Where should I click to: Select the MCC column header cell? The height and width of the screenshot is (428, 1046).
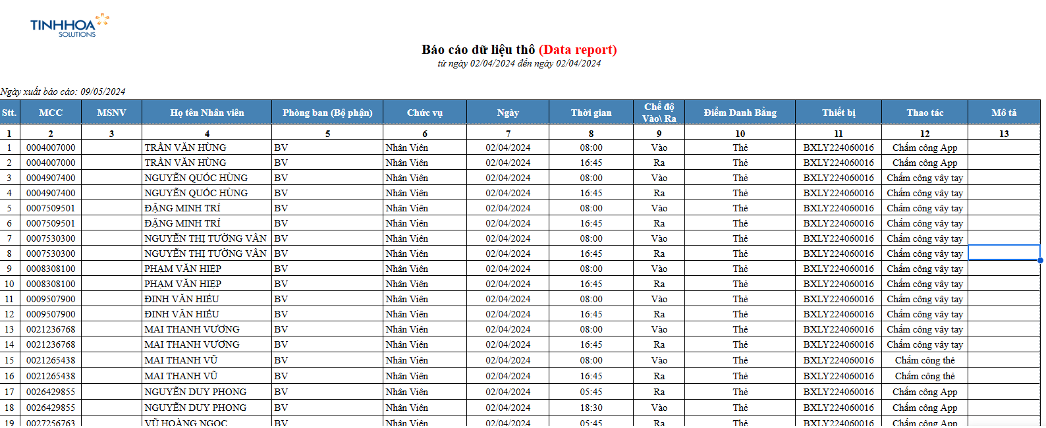(51, 113)
